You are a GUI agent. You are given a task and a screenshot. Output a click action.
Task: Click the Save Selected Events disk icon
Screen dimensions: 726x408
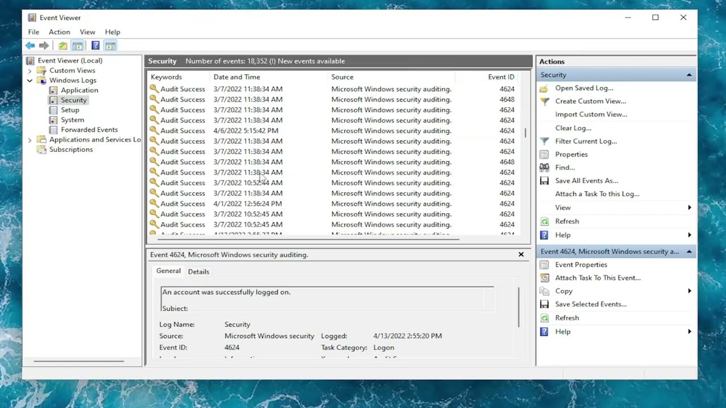[544, 304]
